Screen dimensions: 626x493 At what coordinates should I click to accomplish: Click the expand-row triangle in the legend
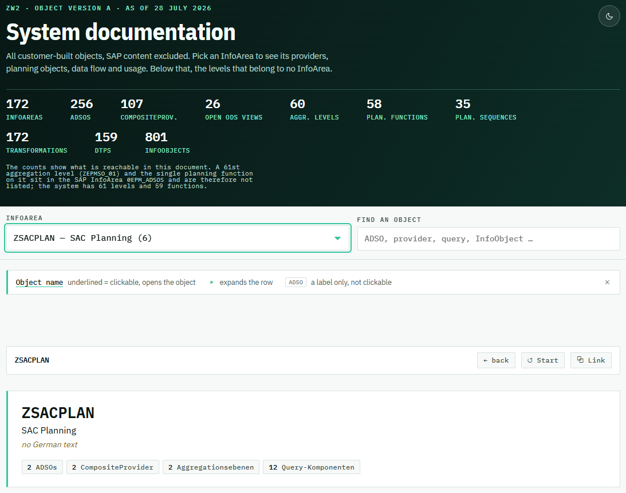tap(212, 282)
